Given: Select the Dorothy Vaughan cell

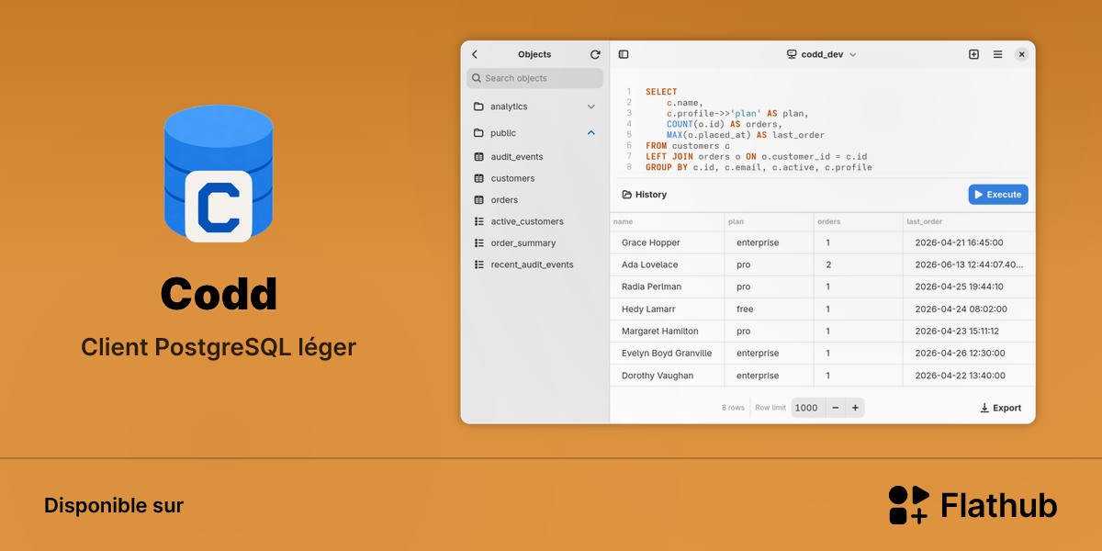Looking at the screenshot, I should pos(667,376).
